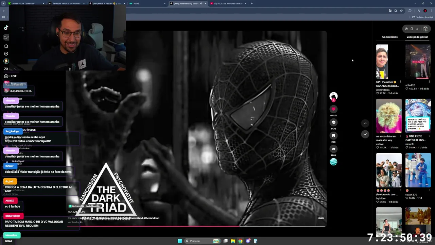Viewport: 435px width, 245px height.
Task: Open 'as vozes falaram mais alto' thumbnail
Action: coord(389,116)
